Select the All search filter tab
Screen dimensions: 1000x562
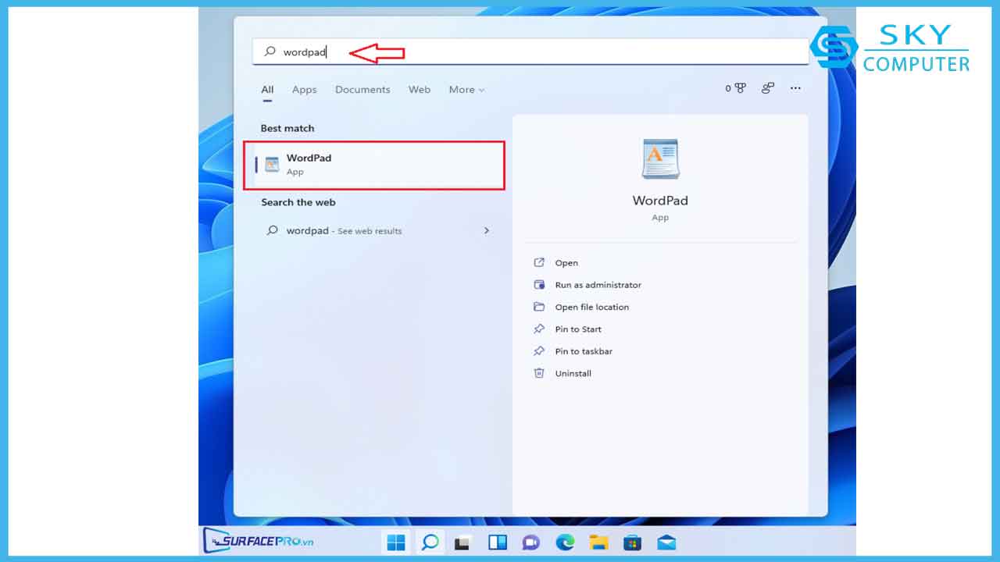(x=267, y=90)
